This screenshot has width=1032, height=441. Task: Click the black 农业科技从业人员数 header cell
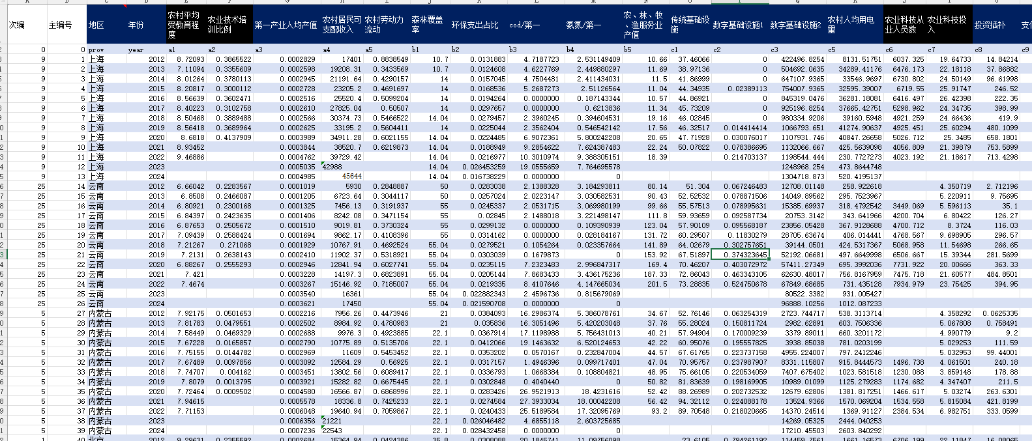point(905,25)
